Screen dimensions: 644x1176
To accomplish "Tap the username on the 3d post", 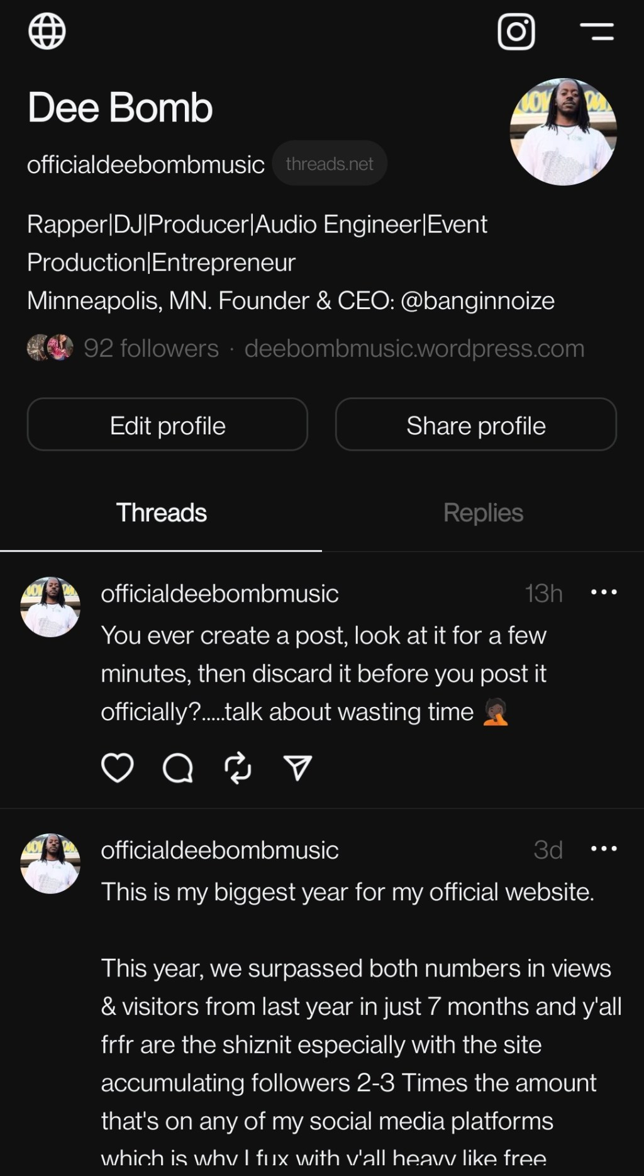I will pyautogui.click(x=219, y=850).
